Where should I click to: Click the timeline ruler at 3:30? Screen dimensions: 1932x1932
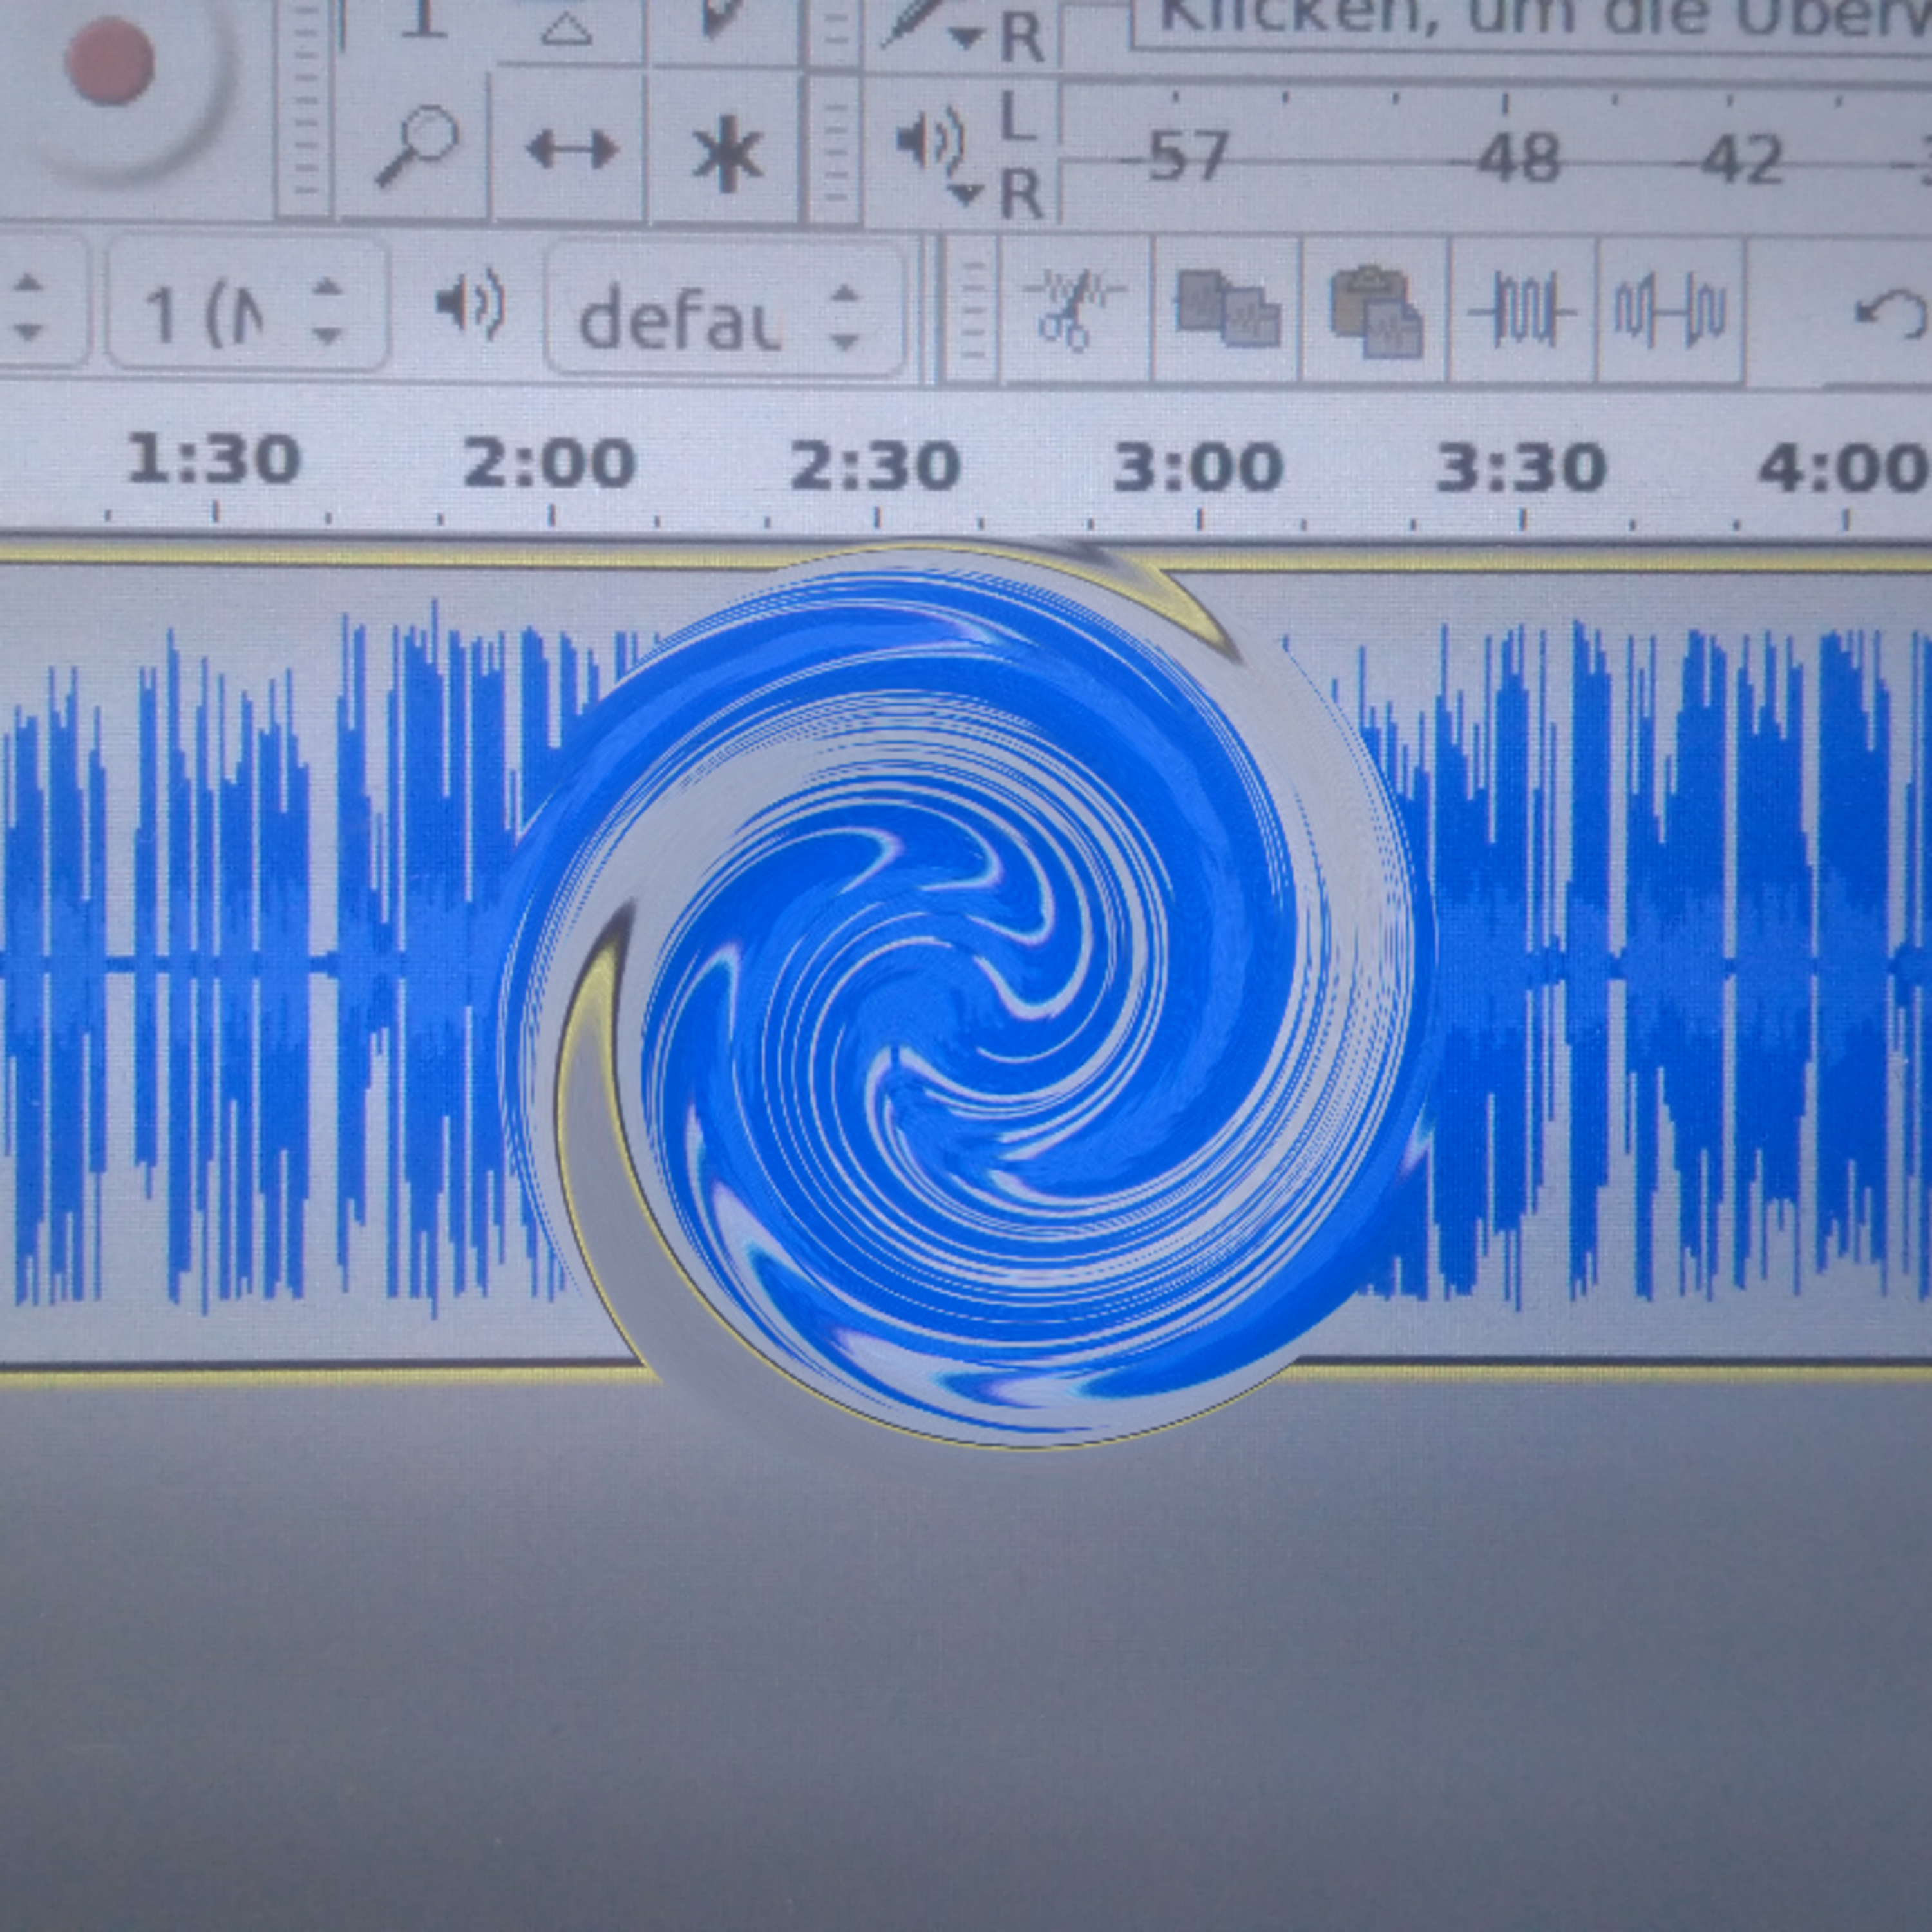point(1522,470)
